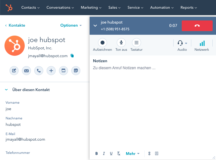
Task: Open the Tastatur keypad
Action: [137, 43]
